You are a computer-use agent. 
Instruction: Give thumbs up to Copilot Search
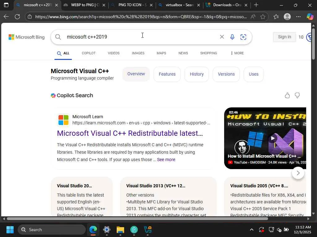click(x=287, y=95)
